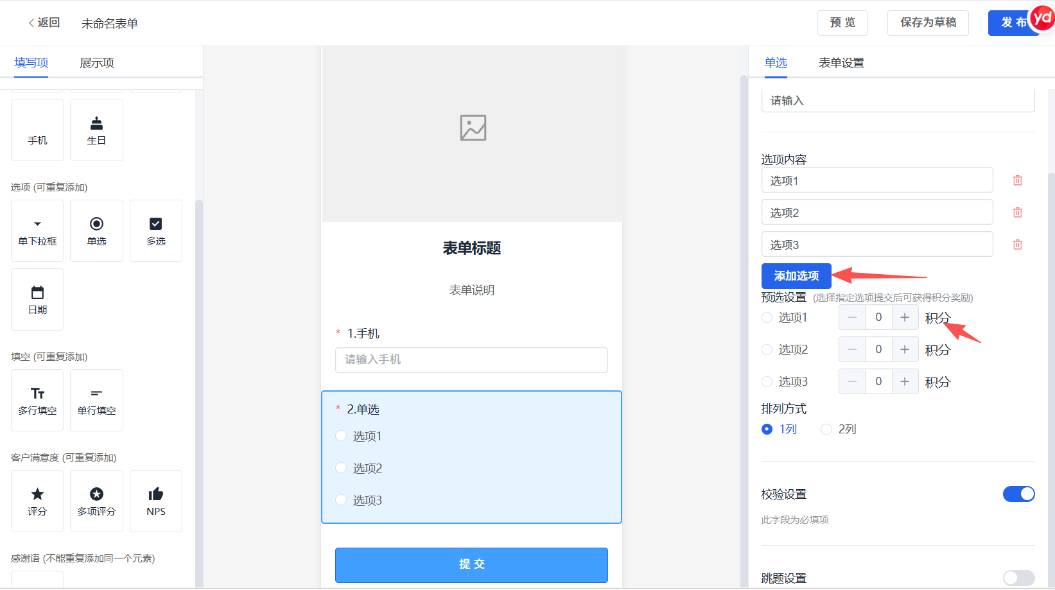Click 保存为草稿 save draft button
This screenshot has width=1055, height=590.
928,22
